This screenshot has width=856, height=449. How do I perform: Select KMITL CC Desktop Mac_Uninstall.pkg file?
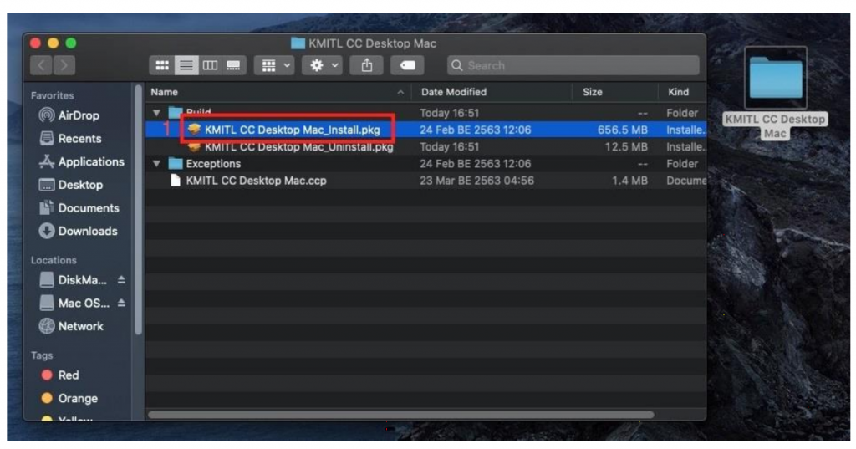[x=298, y=147]
